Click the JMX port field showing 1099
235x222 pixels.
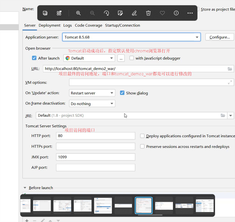(96, 157)
